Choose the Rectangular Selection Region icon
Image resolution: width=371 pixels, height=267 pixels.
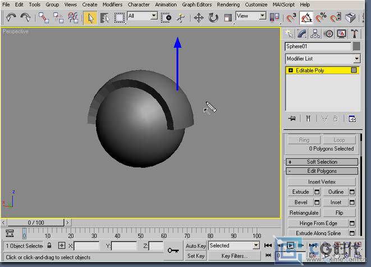[x=119, y=18]
